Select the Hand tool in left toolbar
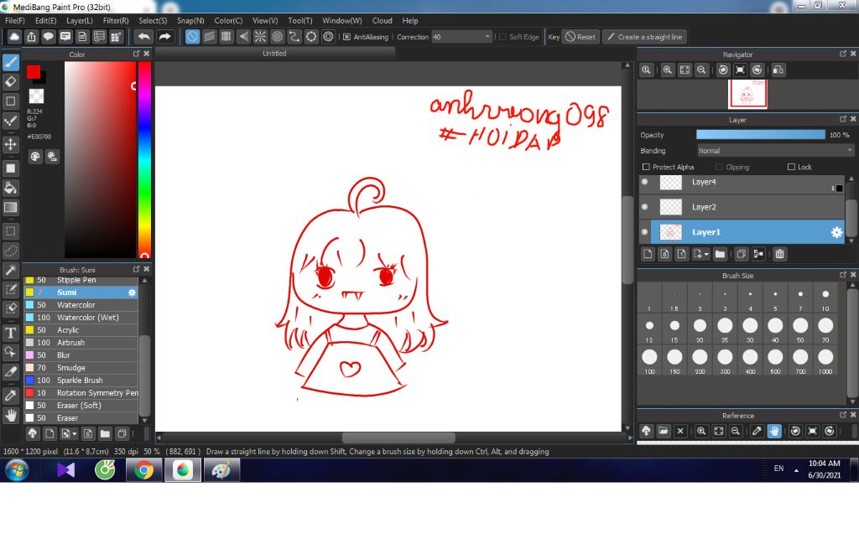859x554 pixels. click(x=10, y=416)
